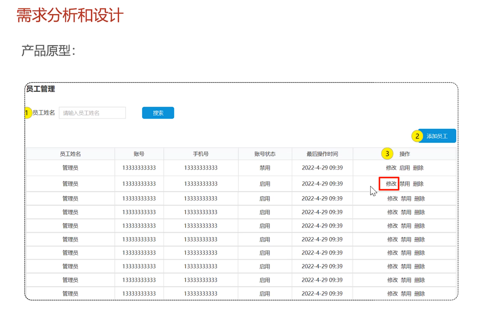This screenshot has width=479, height=316.
Task: Click the 员工管理 panel title
Action: pos(41,89)
